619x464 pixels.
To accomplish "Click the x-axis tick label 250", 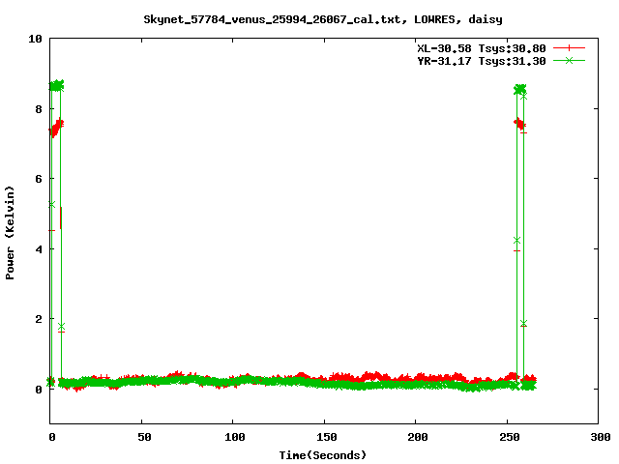I will pyautogui.click(x=510, y=437).
